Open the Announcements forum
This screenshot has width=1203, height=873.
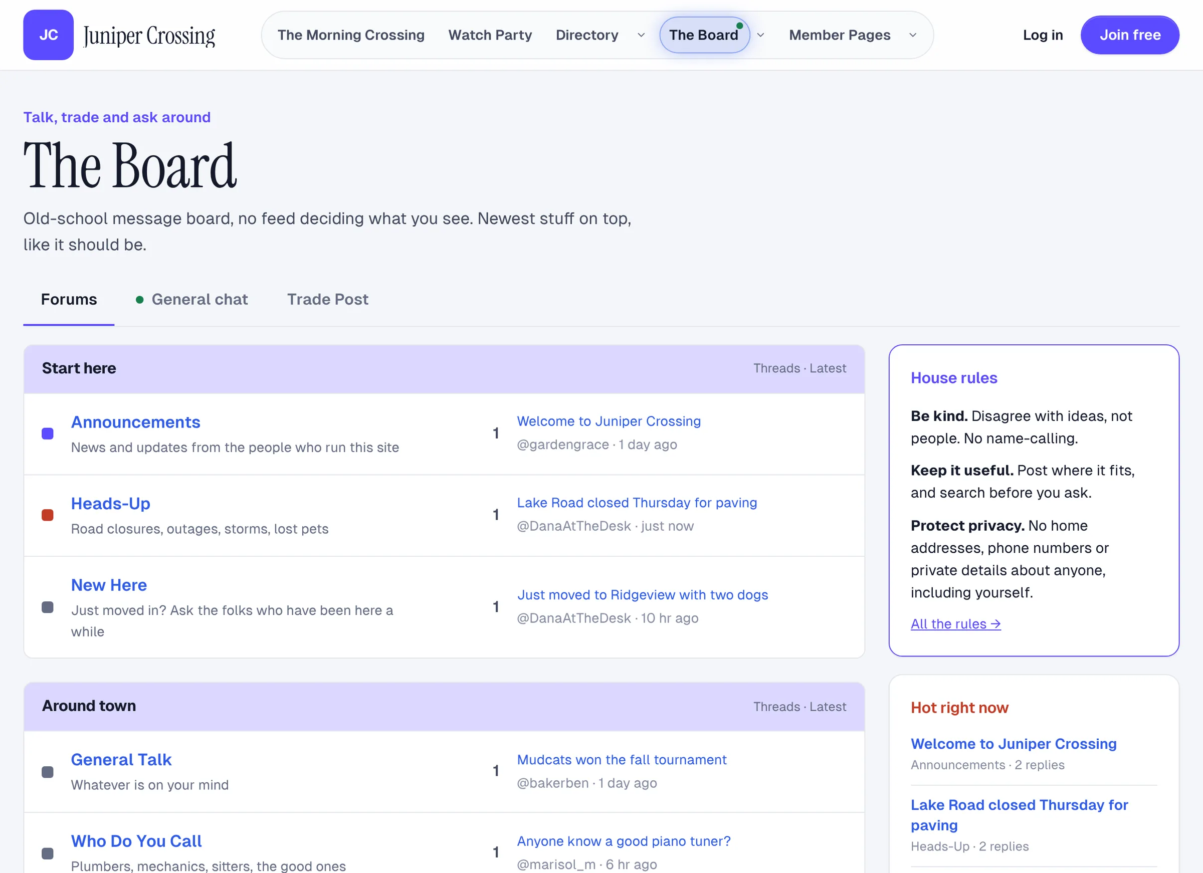tap(136, 422)
